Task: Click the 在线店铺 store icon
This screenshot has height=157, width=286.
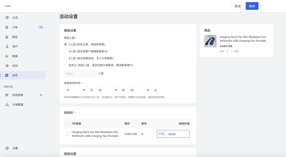Action: 7,95
